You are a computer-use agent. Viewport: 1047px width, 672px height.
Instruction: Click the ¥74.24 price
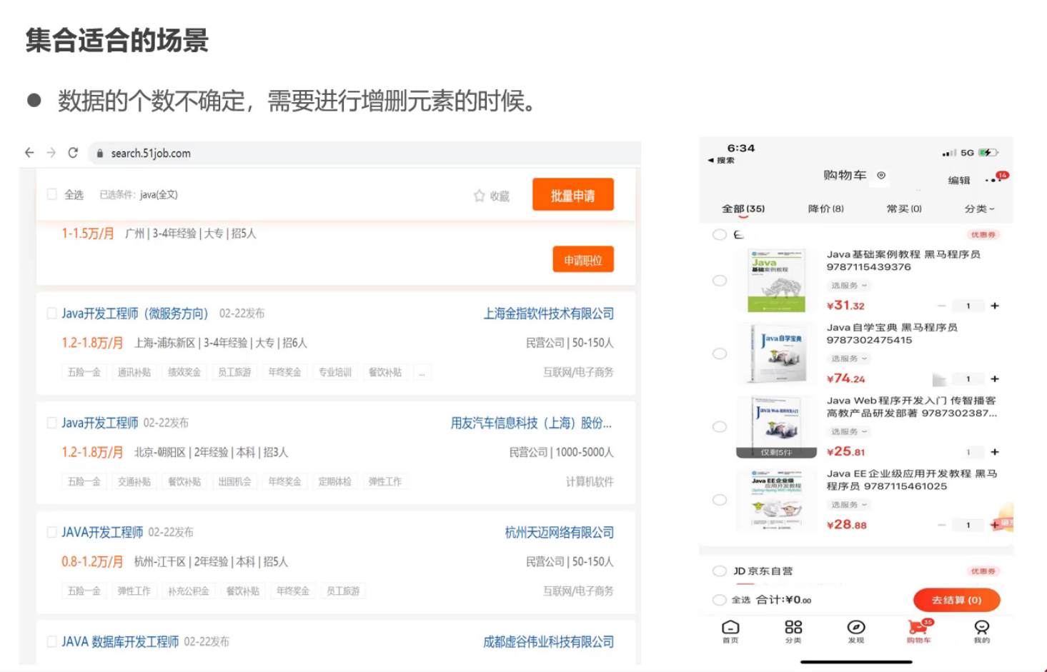[846, 378]
